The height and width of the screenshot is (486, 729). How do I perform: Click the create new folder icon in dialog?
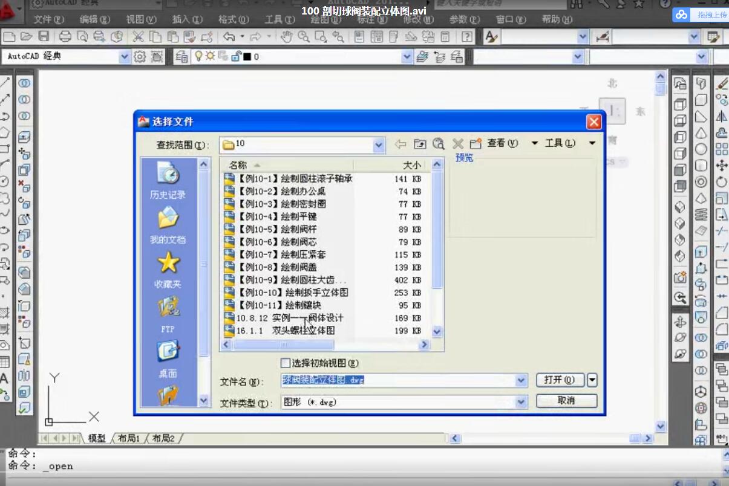[x=476, y=143]
